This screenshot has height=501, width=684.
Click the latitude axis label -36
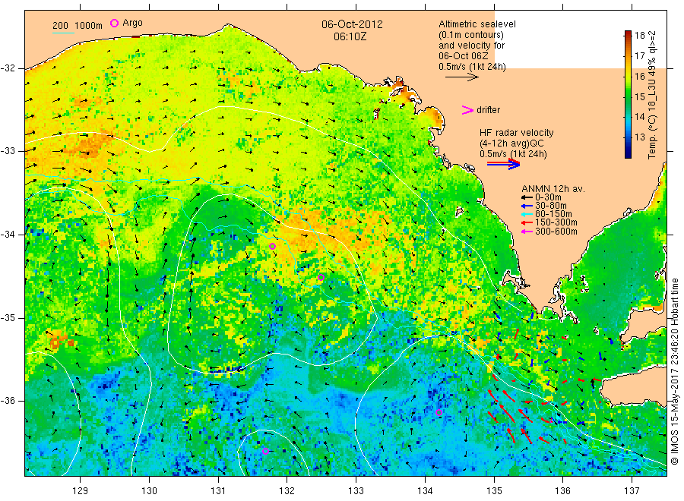click(x=8, y=401)
